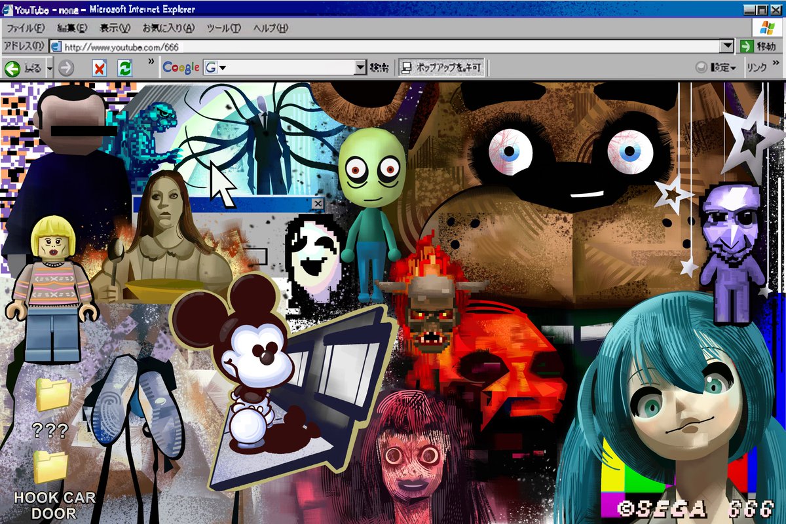Stop loading with the red X icon
The height and width of the screenshot is (524, 786).
click(99, 67)
